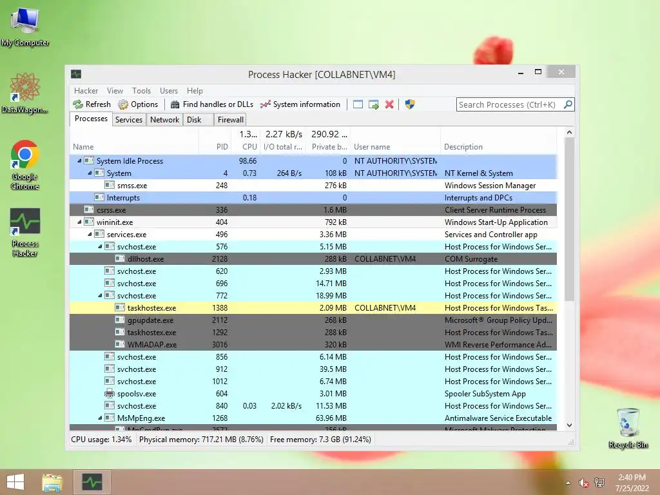
Task: Open Find handles or DLLs
Action: click(x=212, y=104)
